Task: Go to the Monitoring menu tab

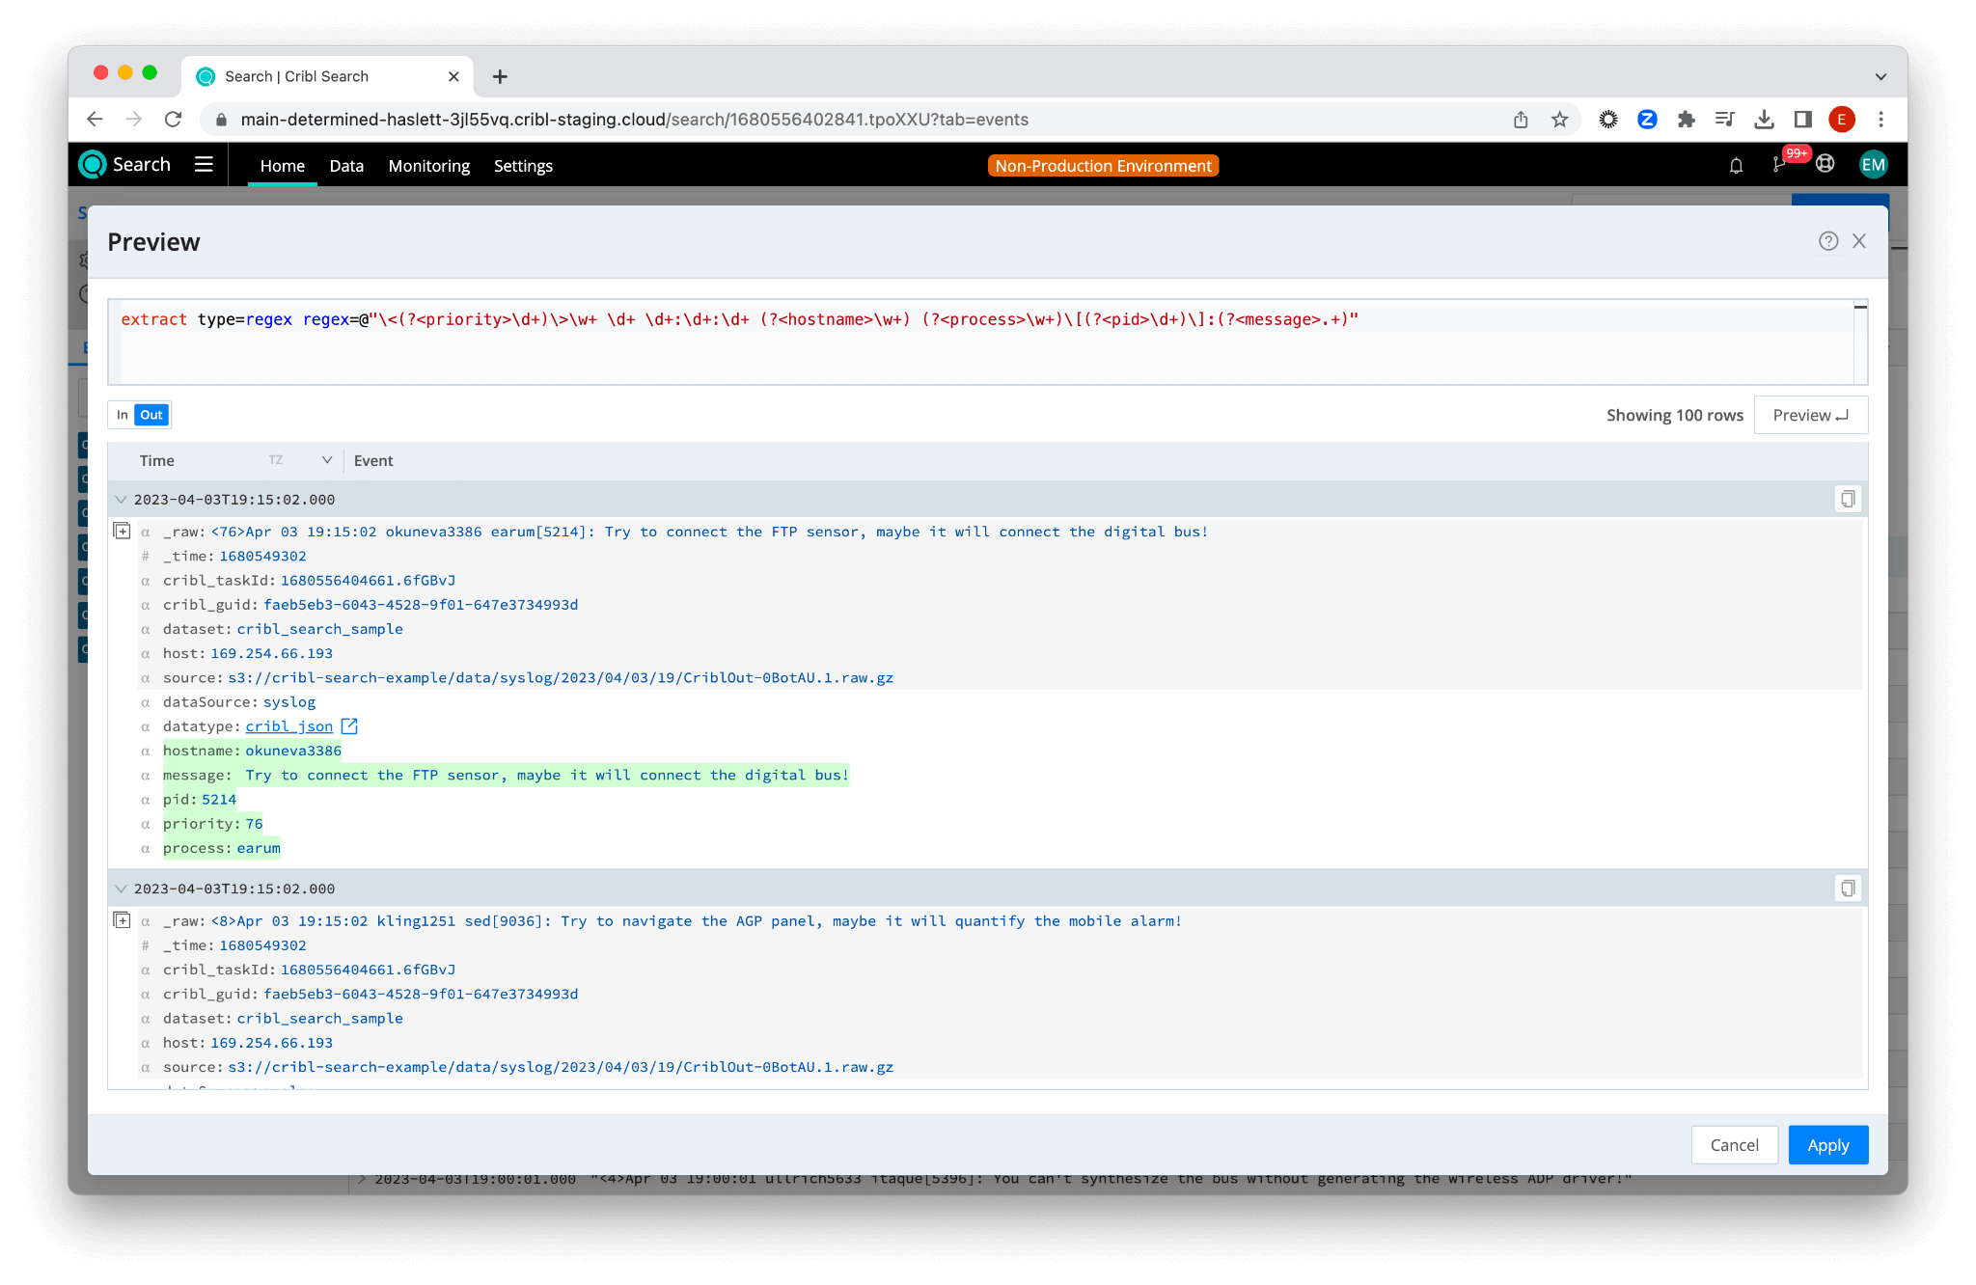Action: click(428, 166)
